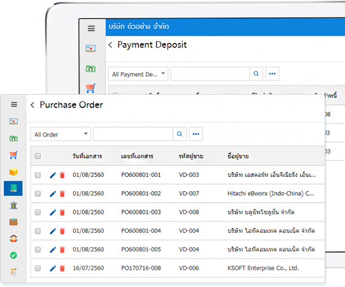This screenshot has height=287, width=345.
Task: Click the monitor icon in Purchase Order sidebar
Action: coord(14,122)
